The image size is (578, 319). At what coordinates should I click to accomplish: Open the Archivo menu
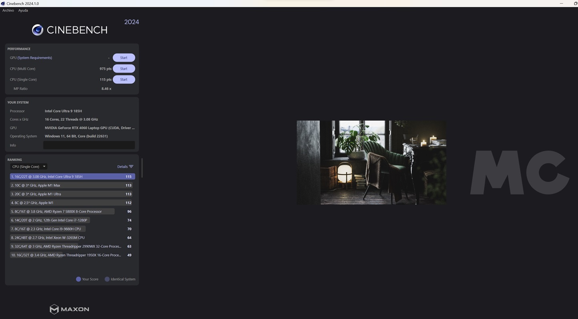pyautogui.click(x=8, y=10)
